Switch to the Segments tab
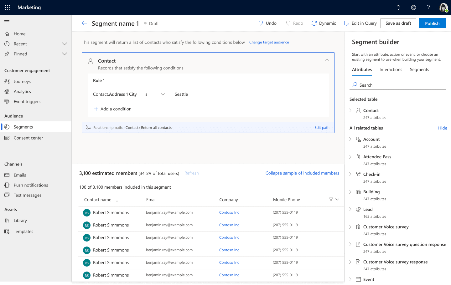This screenshot has height=285, width=451. coord(419,70)
